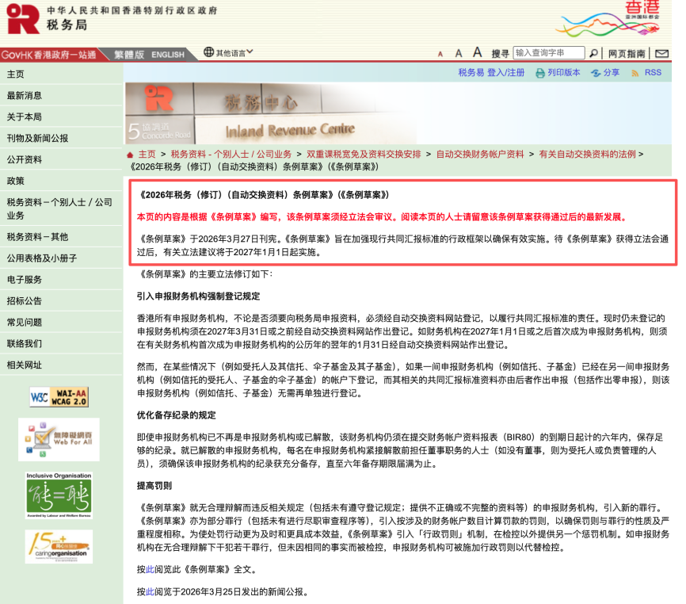
Task: Open the envelope contact icon
Action: [661, 53]
